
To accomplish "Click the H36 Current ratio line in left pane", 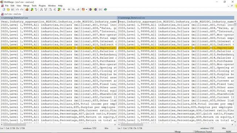I will (x=59, y=110).
